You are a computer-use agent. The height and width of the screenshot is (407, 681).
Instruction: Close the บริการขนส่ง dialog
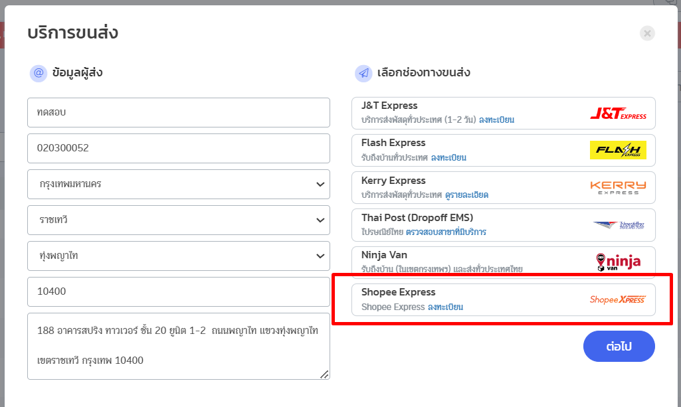coord(647,33)
